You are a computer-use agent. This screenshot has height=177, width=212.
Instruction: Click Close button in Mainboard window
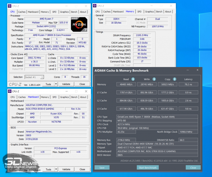82,169
